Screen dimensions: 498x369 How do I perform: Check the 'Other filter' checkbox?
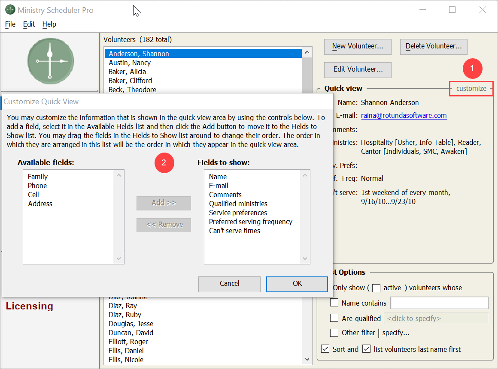point(334,333)
